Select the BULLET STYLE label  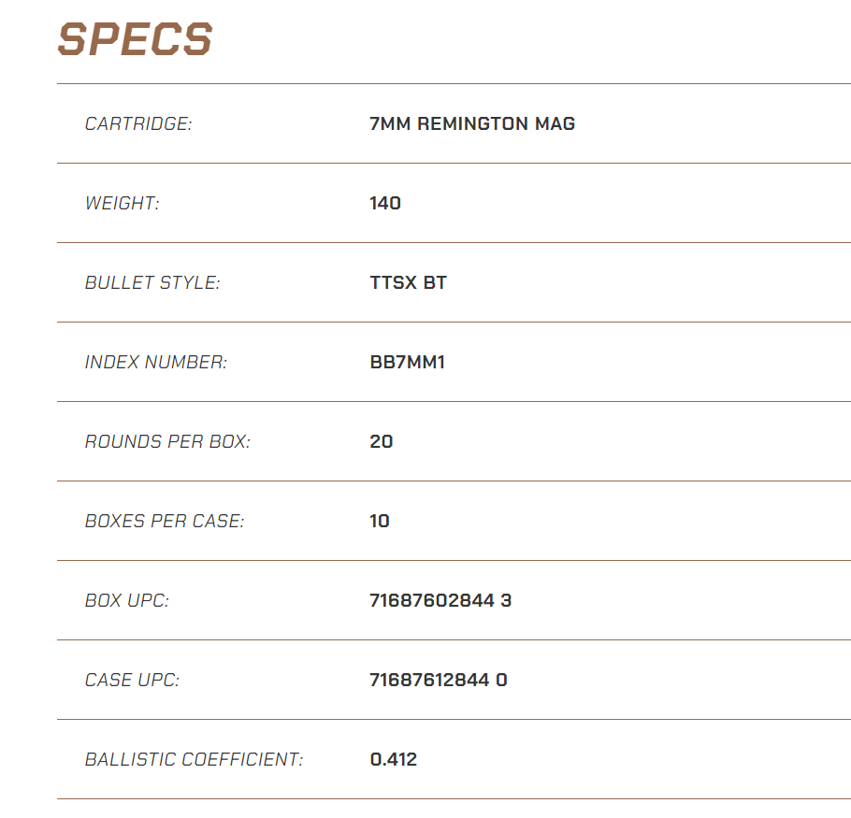click(x=152, y=282)
